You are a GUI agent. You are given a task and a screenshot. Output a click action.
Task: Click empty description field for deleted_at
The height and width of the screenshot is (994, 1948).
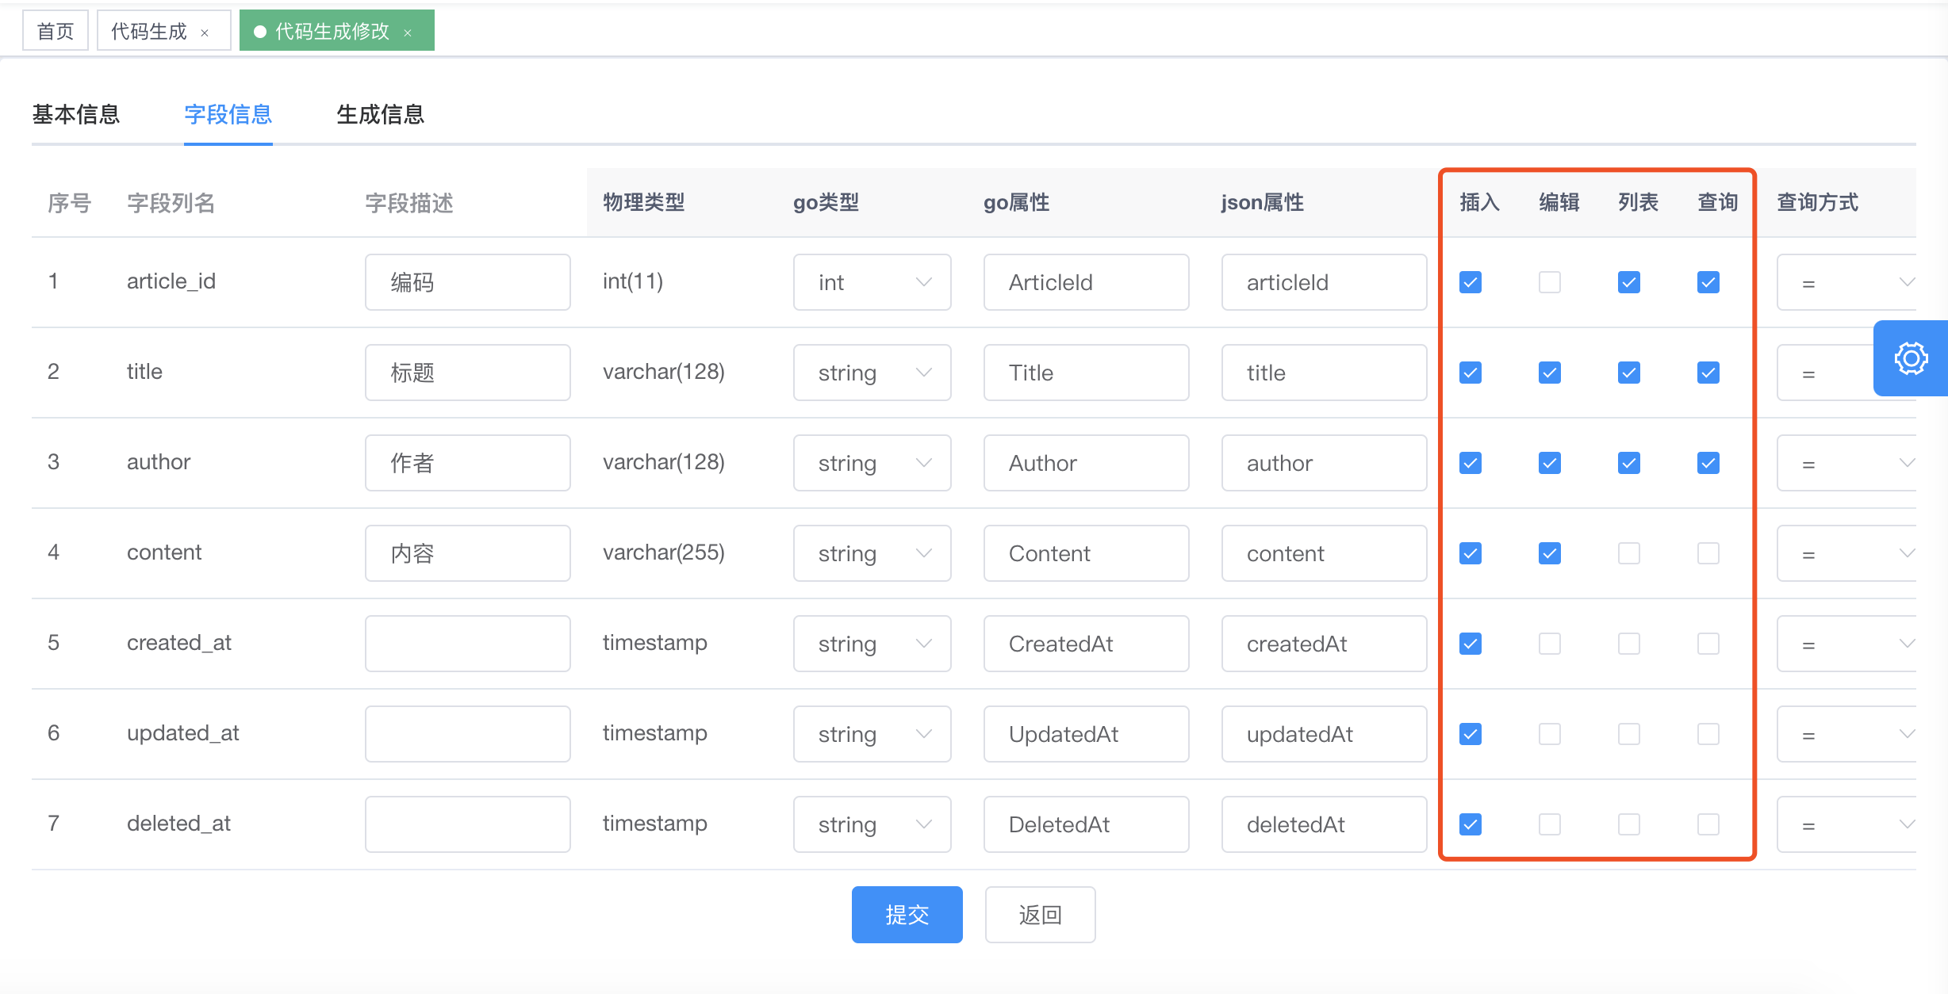point(468,824)
